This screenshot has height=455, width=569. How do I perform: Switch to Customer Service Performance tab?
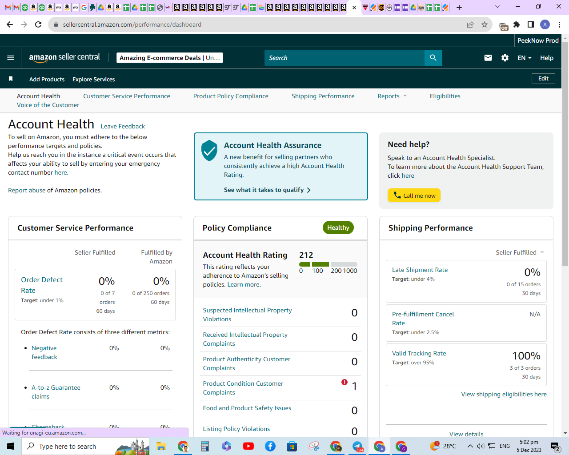[x=127, y=96]
